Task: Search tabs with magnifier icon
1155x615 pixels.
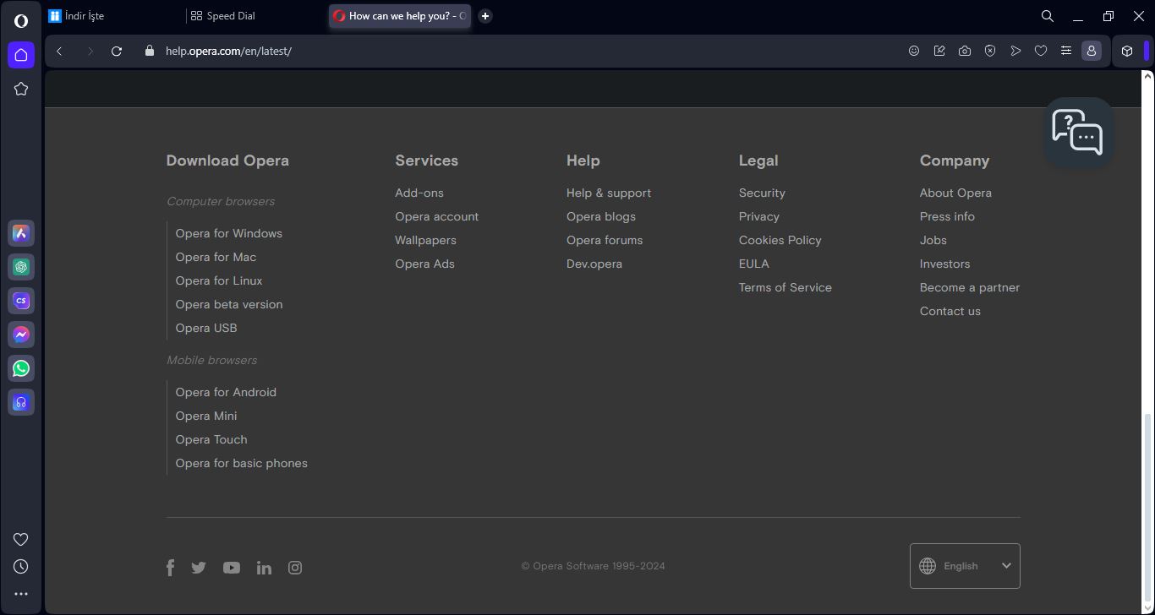Action: 1047,16
